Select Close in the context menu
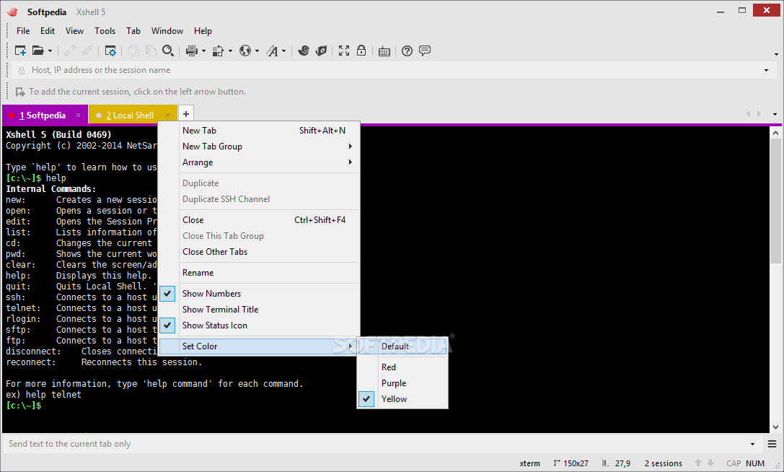784x472 pixels. click(x=259, y=220)
